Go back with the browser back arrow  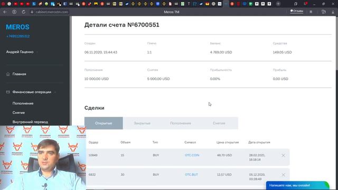pos(5,12)
